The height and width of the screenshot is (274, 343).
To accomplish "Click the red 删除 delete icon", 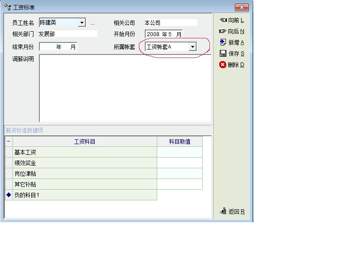I will click(x=223, y=65).
